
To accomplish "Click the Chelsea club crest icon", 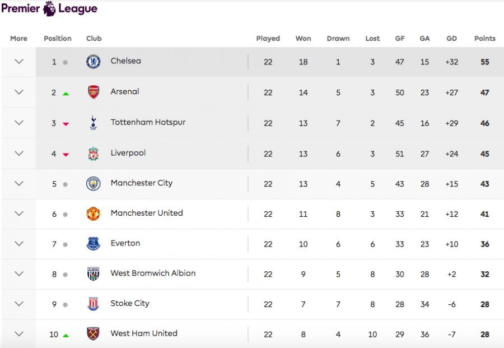I will pyautogui.click(x=94, y=62).
